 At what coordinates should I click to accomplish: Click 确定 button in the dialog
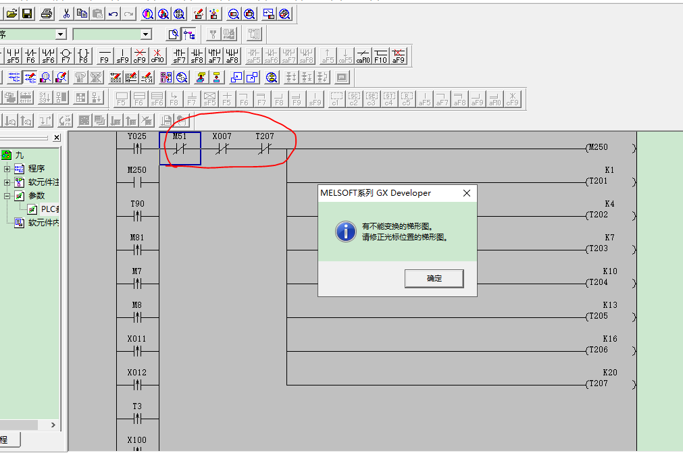434,278
